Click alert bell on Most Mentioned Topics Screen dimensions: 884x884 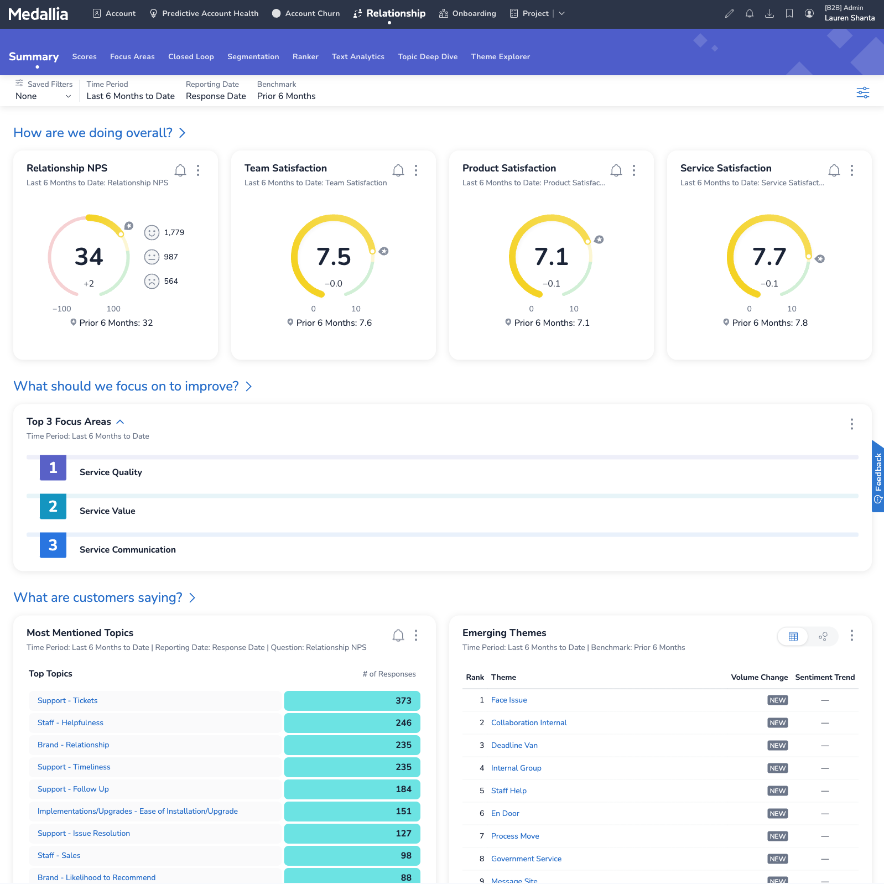(398, 636)
